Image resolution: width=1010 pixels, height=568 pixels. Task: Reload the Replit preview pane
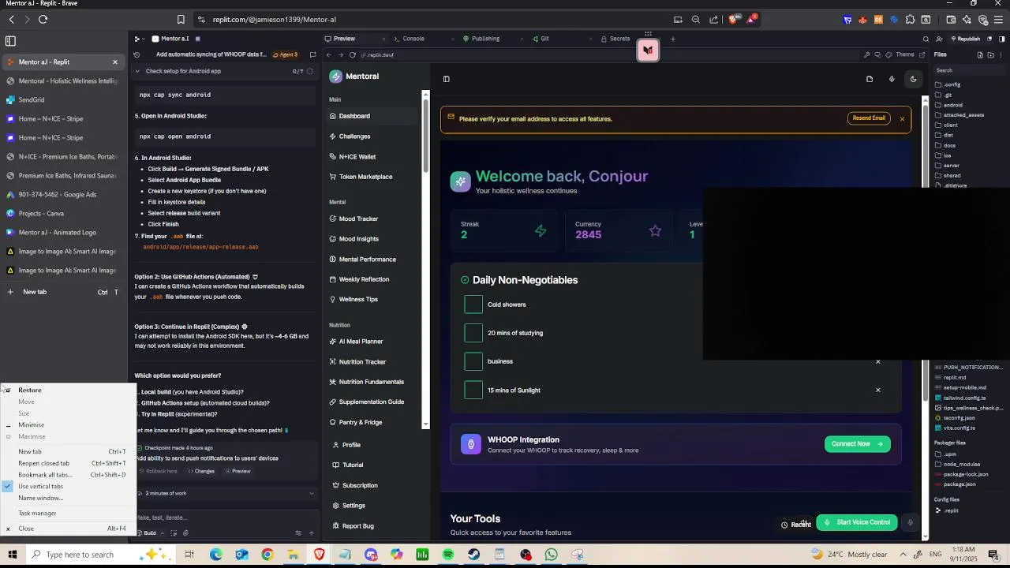(x=352, y=55)
